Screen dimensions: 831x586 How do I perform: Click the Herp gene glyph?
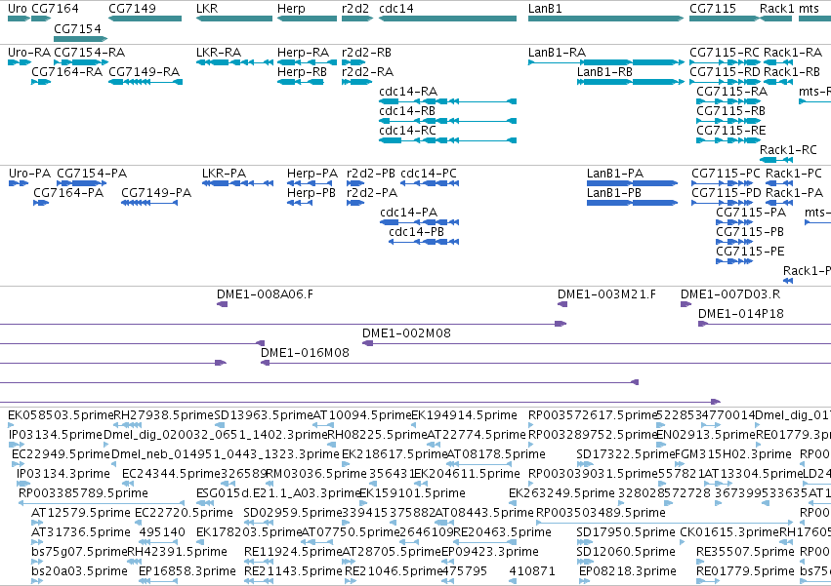coord(307,19)
